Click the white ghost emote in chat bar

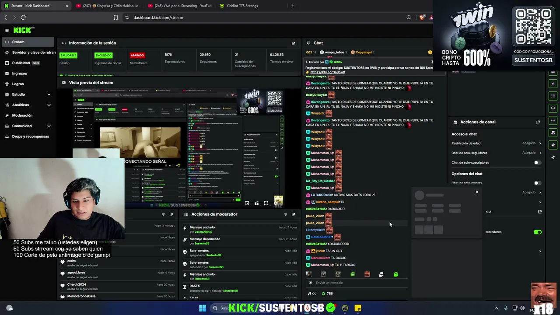(381, 274)
